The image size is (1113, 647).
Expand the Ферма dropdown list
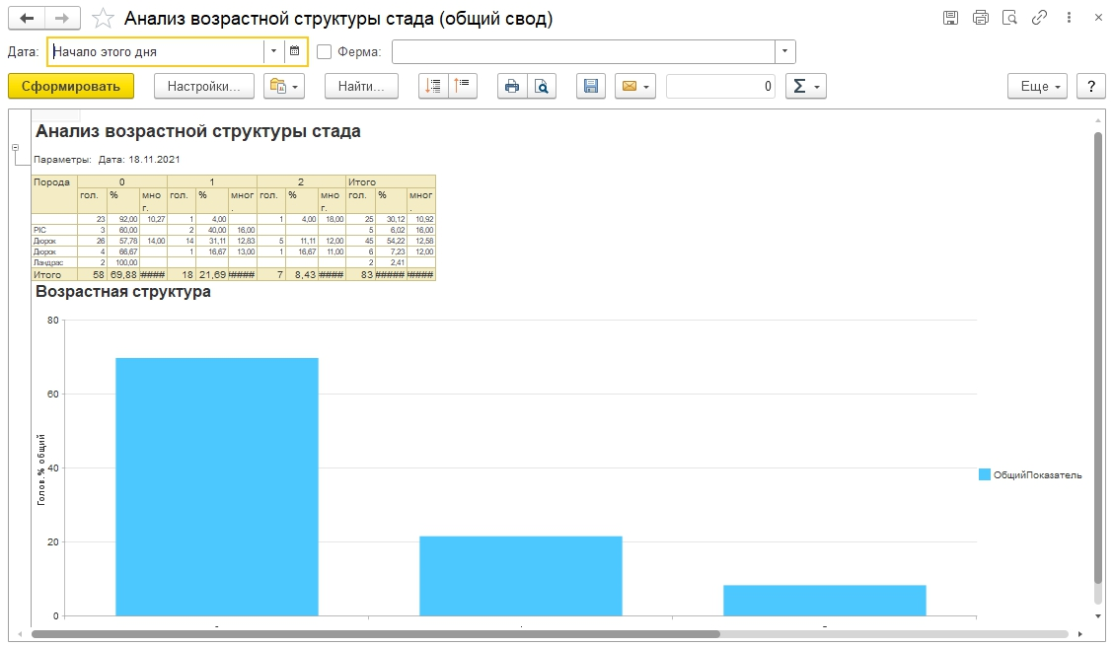tap(784, 52)
